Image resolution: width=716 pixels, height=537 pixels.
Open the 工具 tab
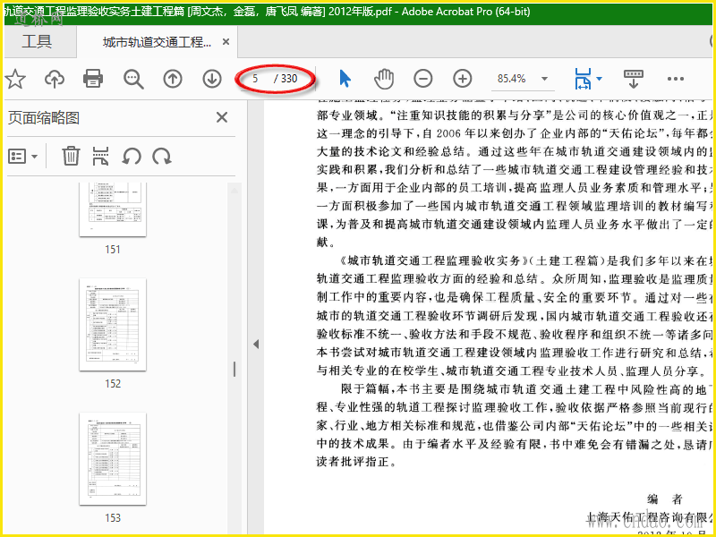point(37,41)
